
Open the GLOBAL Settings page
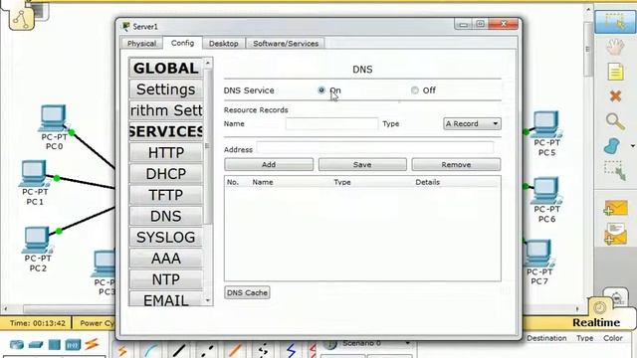coord(166,89)
